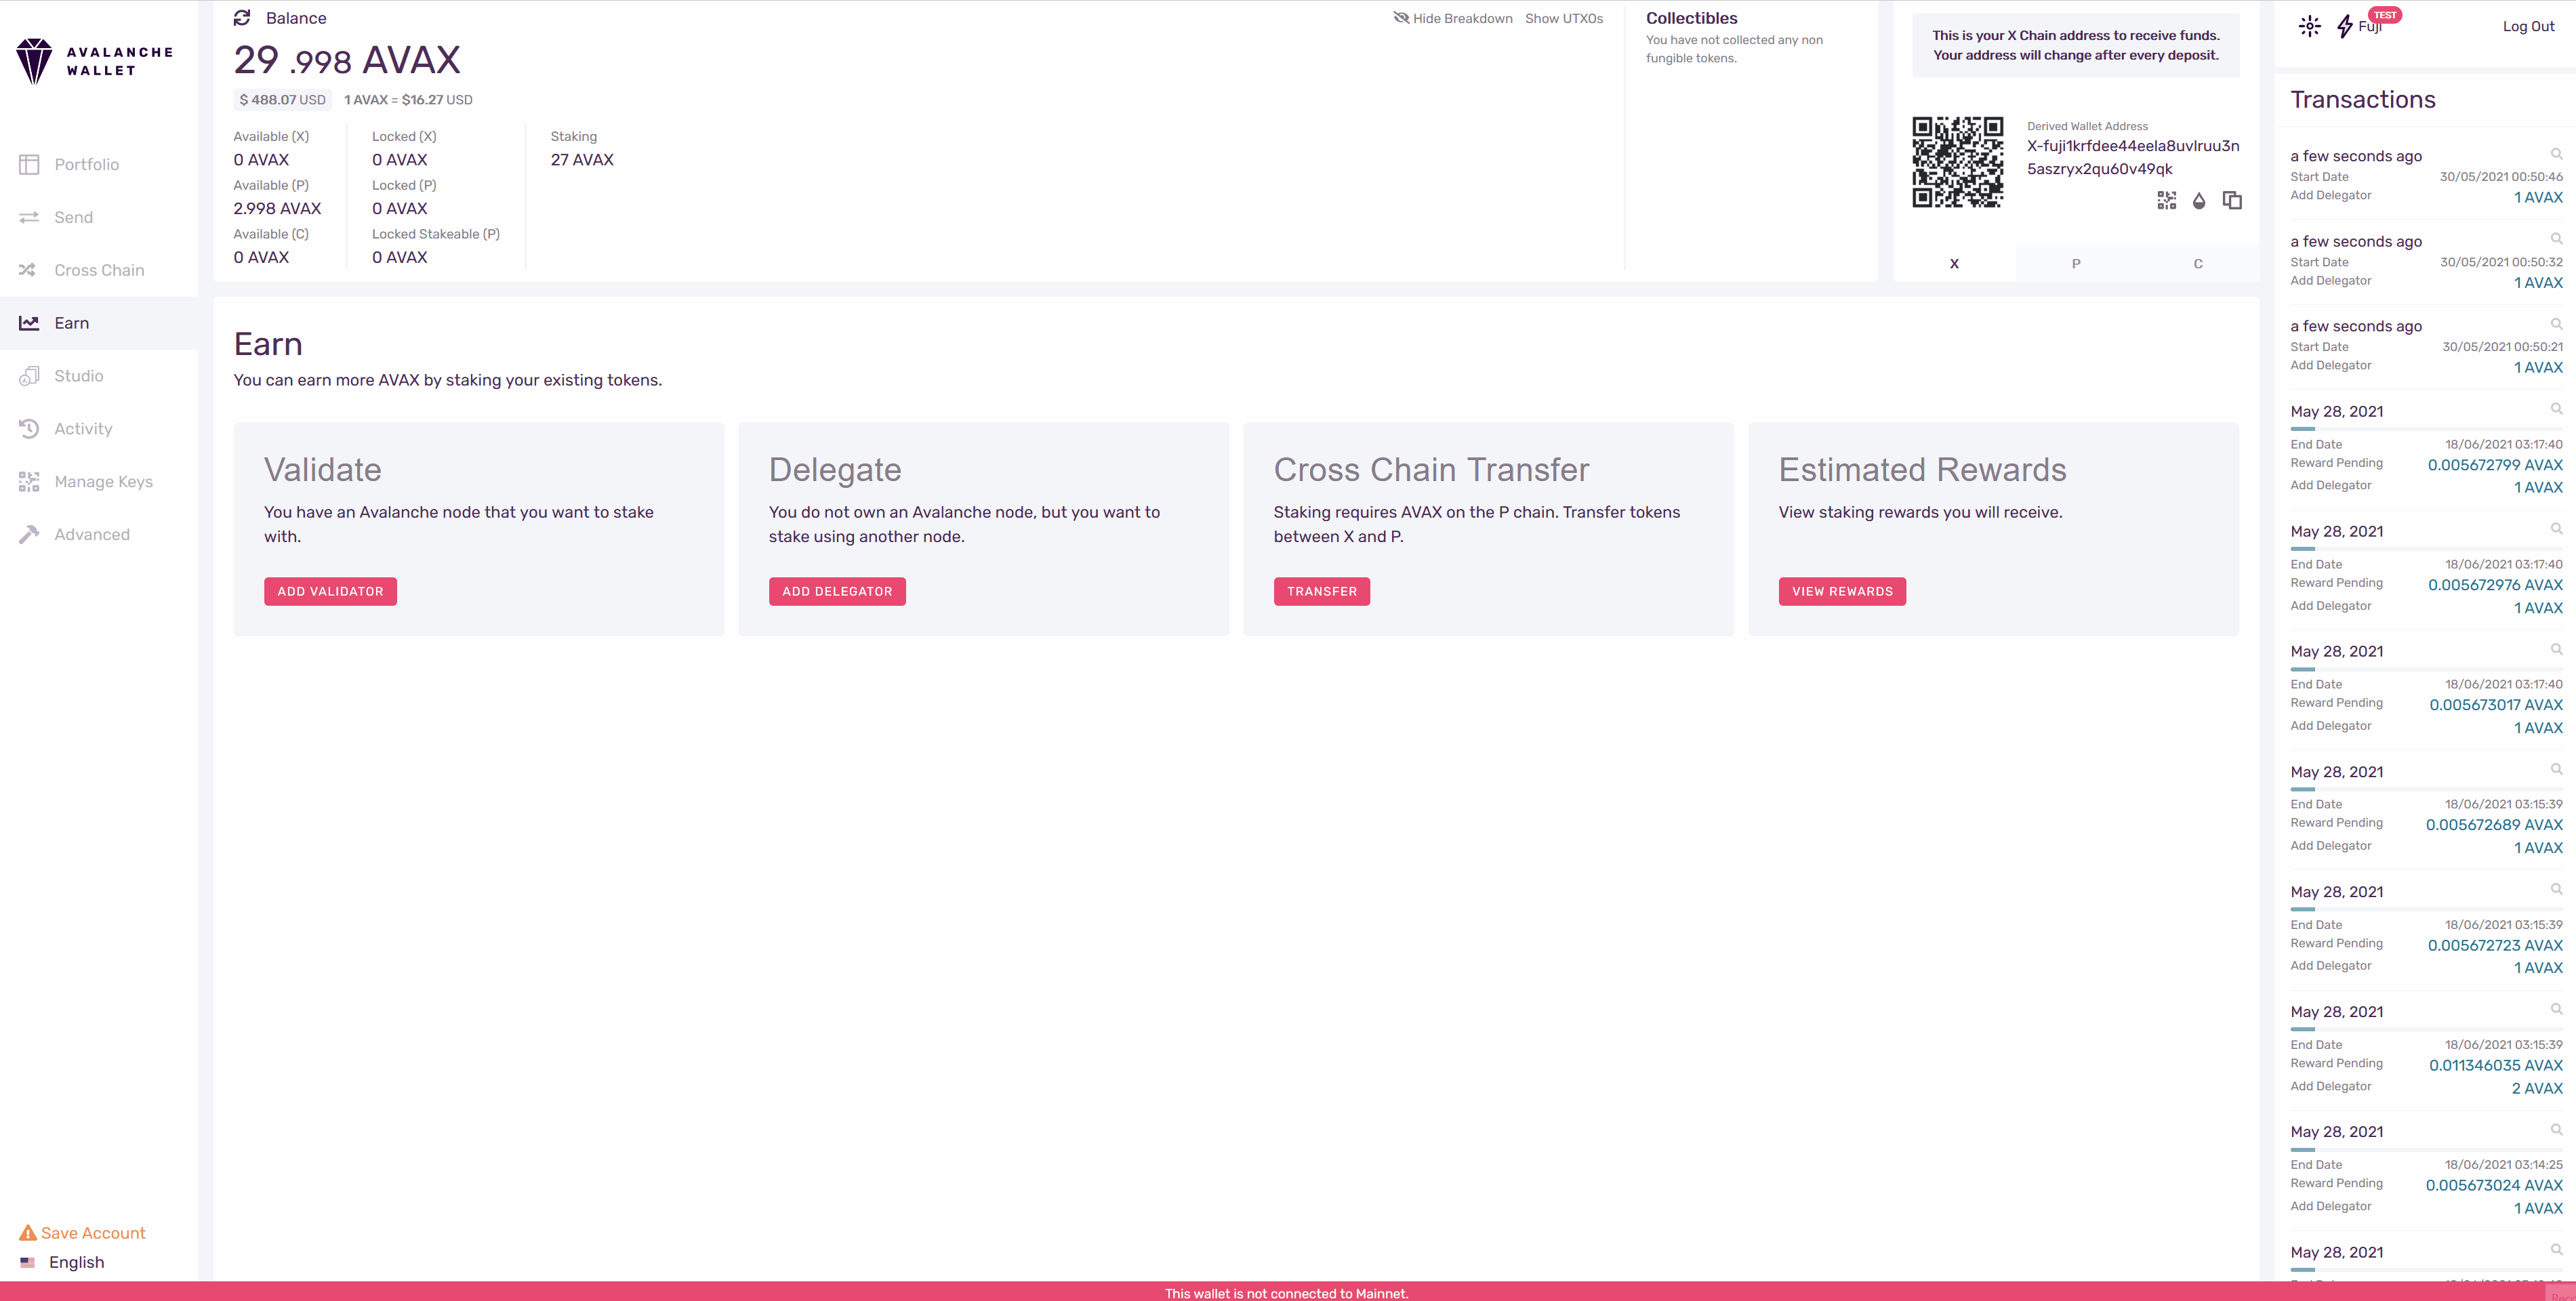
Task: Click the Advanced hammer icon
Action: point(29,534)
